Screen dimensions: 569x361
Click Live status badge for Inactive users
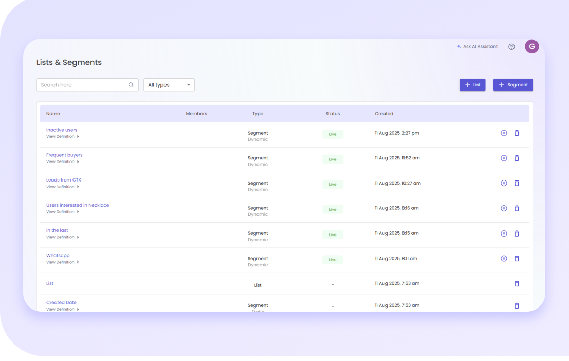333,134
